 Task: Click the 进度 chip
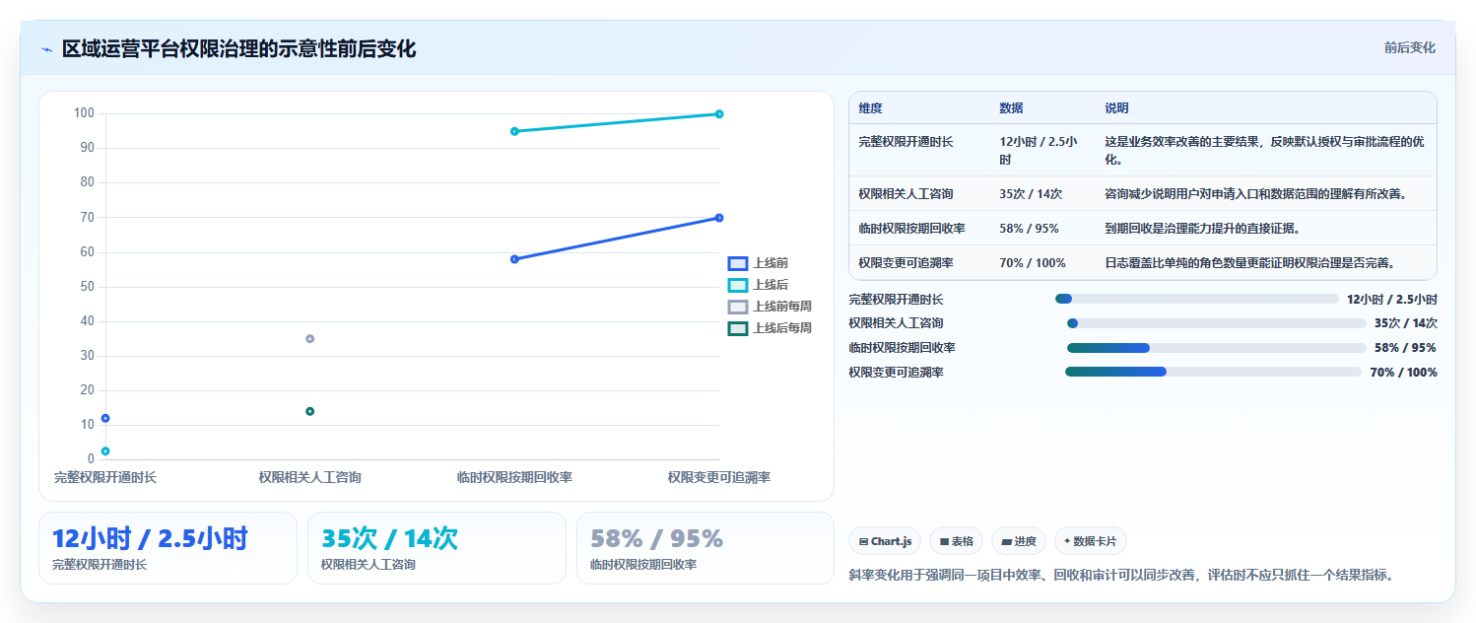pyautogui.click(x=1019, y=541)
